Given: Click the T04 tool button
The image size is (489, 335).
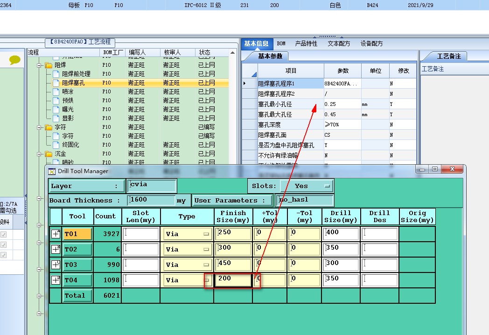Looking at the screenshot, I should coord(77,280).
